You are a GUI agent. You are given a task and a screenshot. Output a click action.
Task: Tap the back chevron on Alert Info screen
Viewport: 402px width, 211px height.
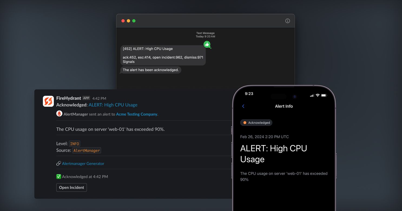pos(243,106)
